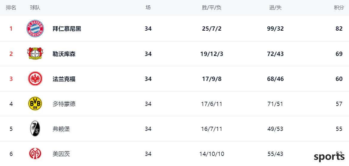This screenshot has height=166, width=349.
Task: Open the 勒沃库森 team name link
Action: (64, 54)
